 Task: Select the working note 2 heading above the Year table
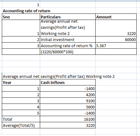pyautogui.click(x=59, y=76)
